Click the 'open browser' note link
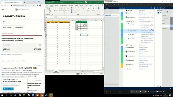The width and height of the screenshot is (173, 97). [142, 15]
